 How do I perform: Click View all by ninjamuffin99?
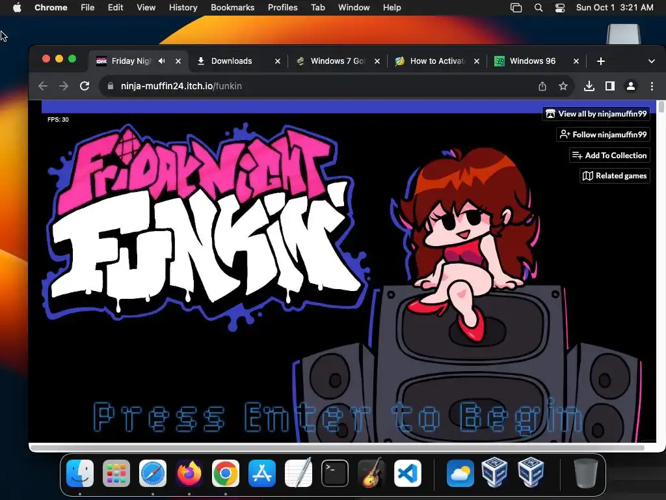pos(596,114)
